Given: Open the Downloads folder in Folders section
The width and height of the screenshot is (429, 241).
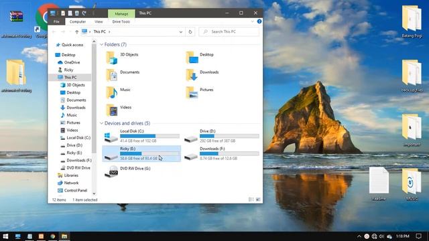Looking at the screenshot, I should [192, 75].
